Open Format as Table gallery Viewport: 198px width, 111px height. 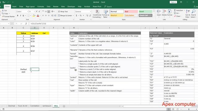pyautogui.click(x=105, y=14)
